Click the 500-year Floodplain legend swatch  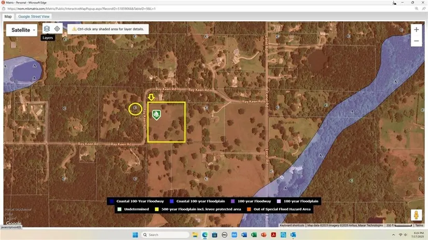pyautogui.click(x=157, y=209)
